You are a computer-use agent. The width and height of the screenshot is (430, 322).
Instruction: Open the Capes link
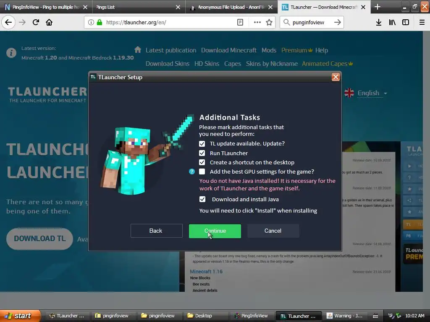232,64
